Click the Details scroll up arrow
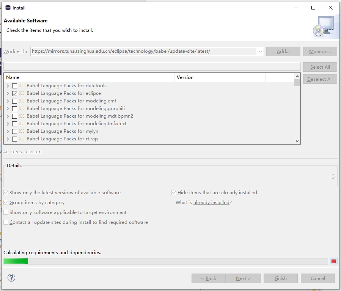Screen dimensions: 341x291 pos(333,174)
